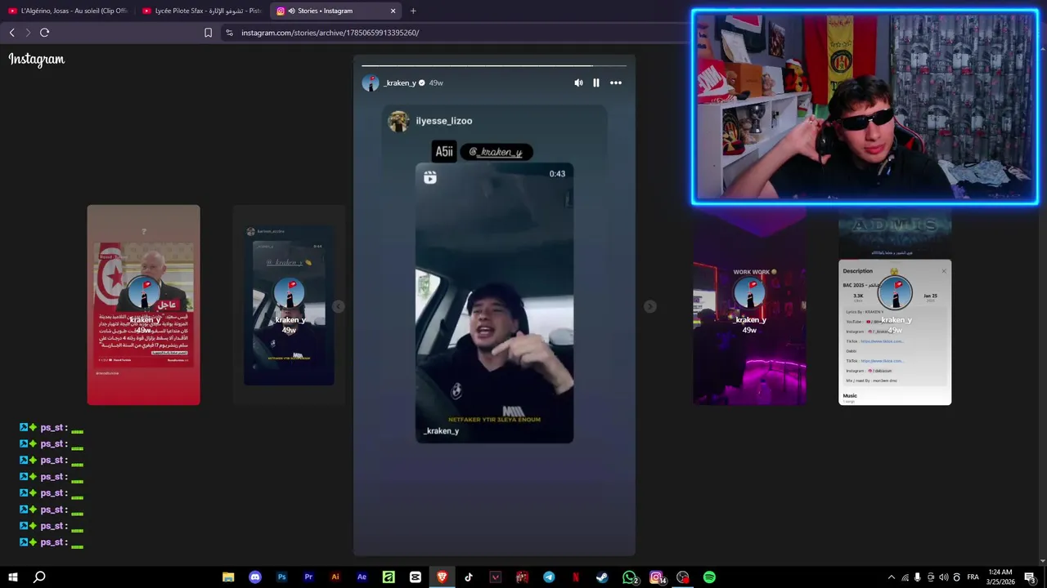Go to the next story with right arrow
The image size is (1047, 588).
tap(649, 306)
